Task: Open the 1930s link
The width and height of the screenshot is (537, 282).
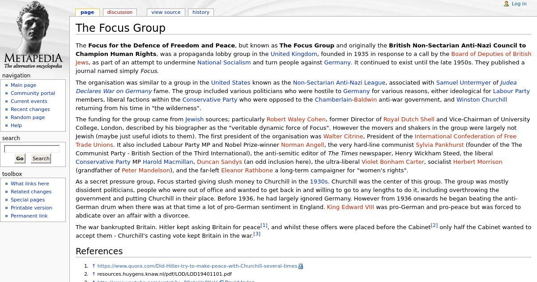Action: 319,181
